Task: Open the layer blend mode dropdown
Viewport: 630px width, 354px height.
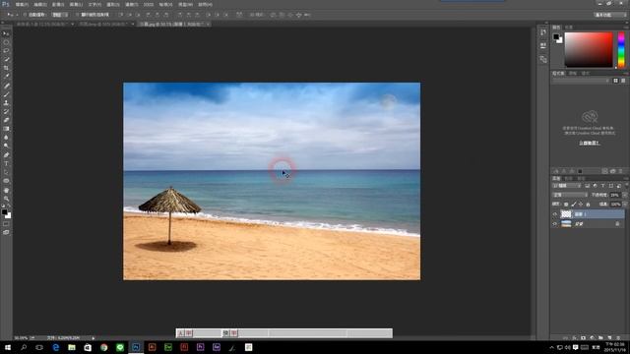Action: coord(570,195)
